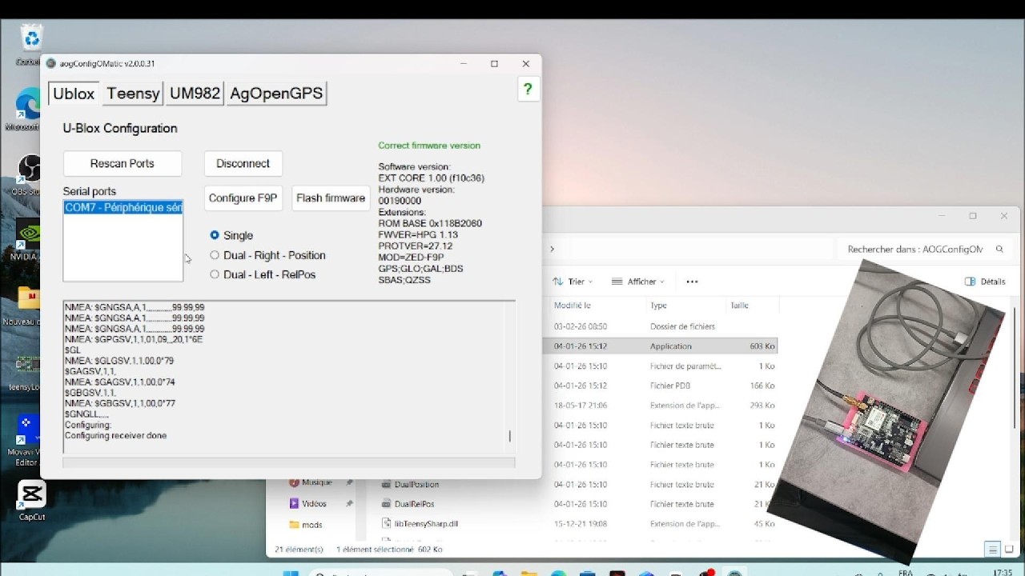Click the aogConfigOMatic title bar app icon

click(x=51, y=63)
